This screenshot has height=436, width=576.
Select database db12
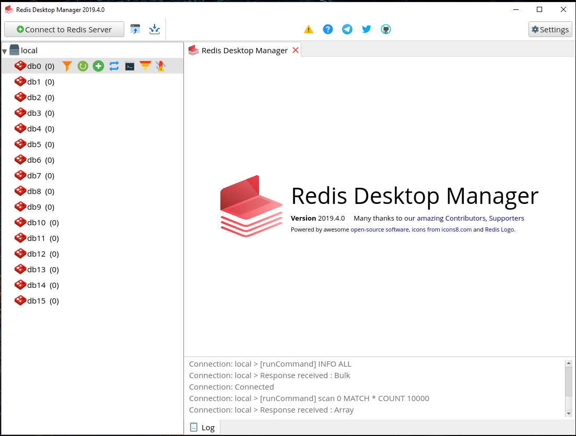pos(92,254)
